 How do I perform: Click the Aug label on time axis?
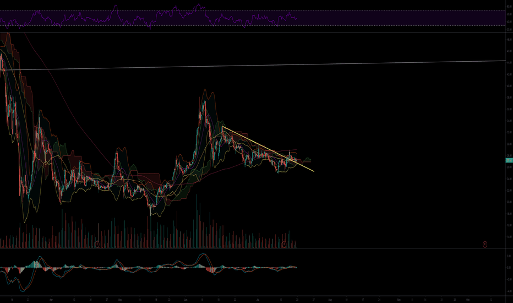coord(330,300)
